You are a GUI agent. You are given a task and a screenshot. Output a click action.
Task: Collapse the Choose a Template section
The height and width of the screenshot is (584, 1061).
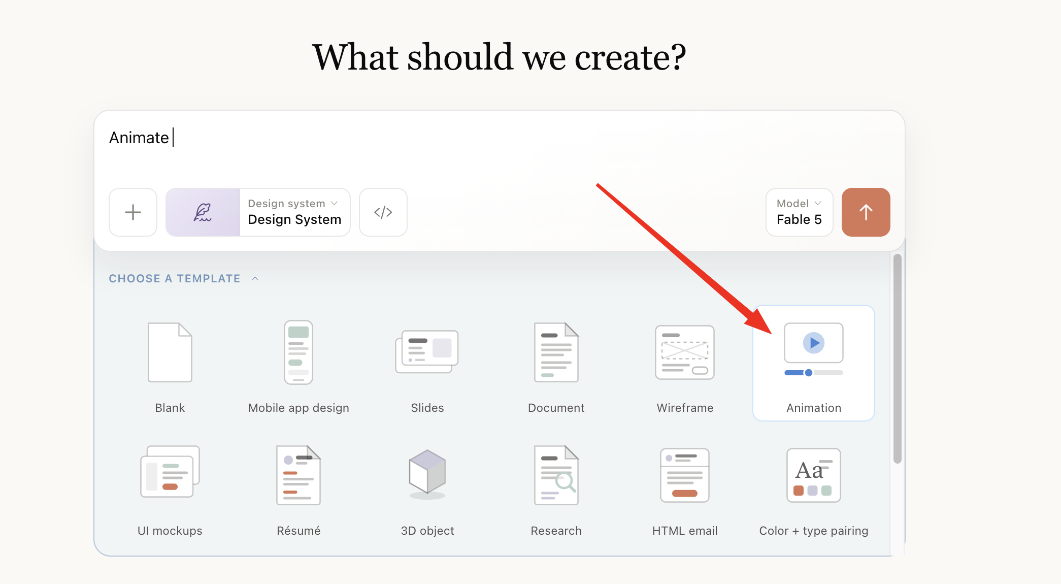point(184,278)
